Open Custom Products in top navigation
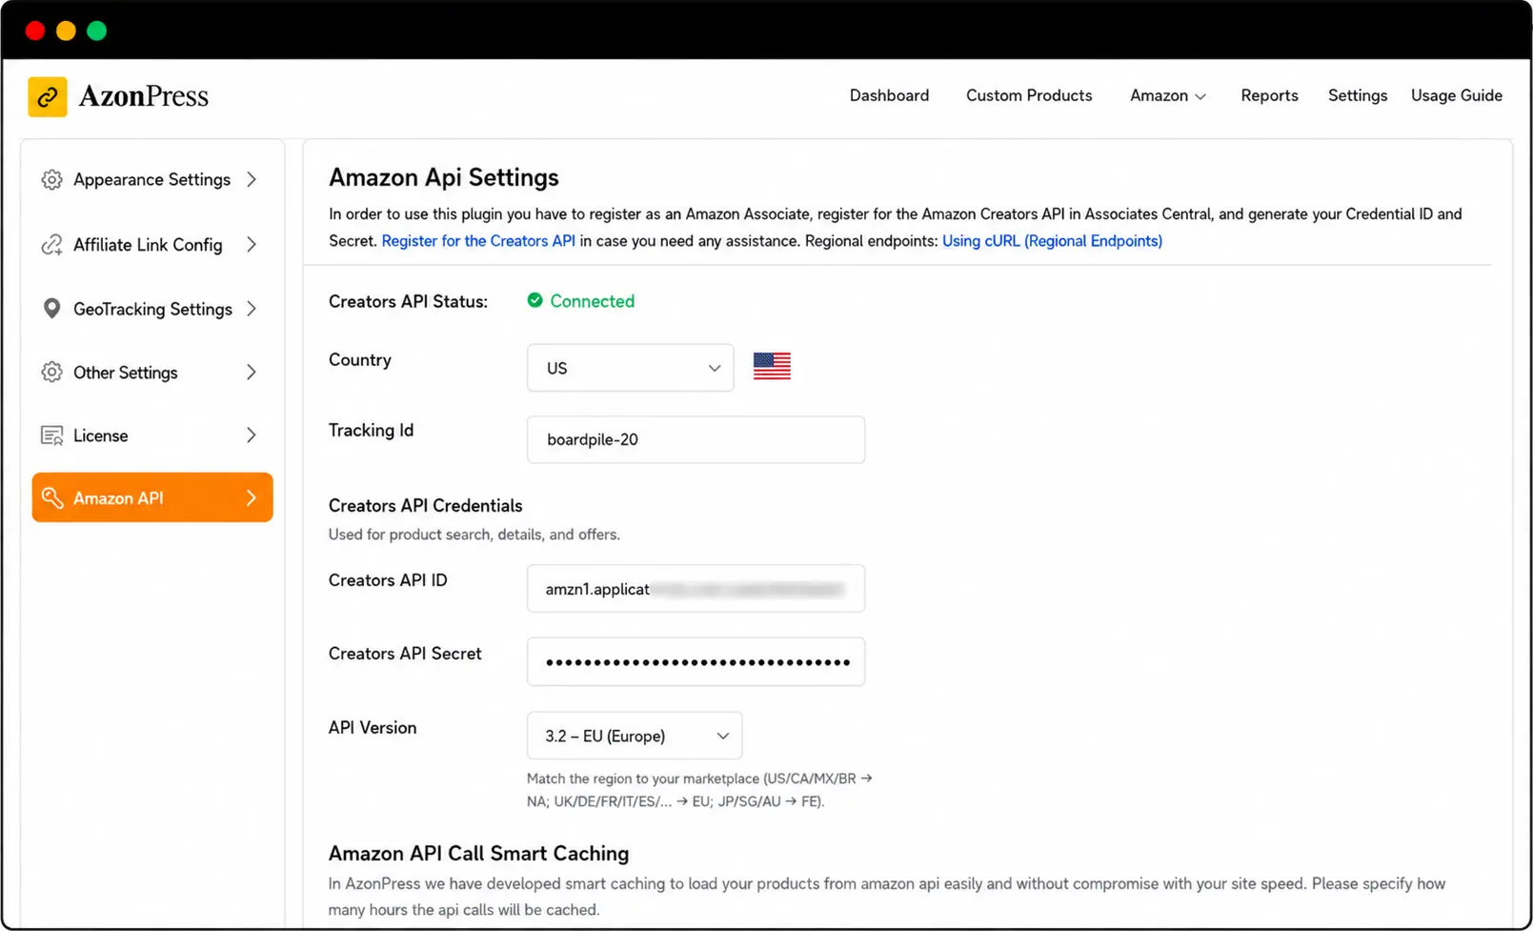Screen dimensions: 1533x931 [x=1029, y=95]
